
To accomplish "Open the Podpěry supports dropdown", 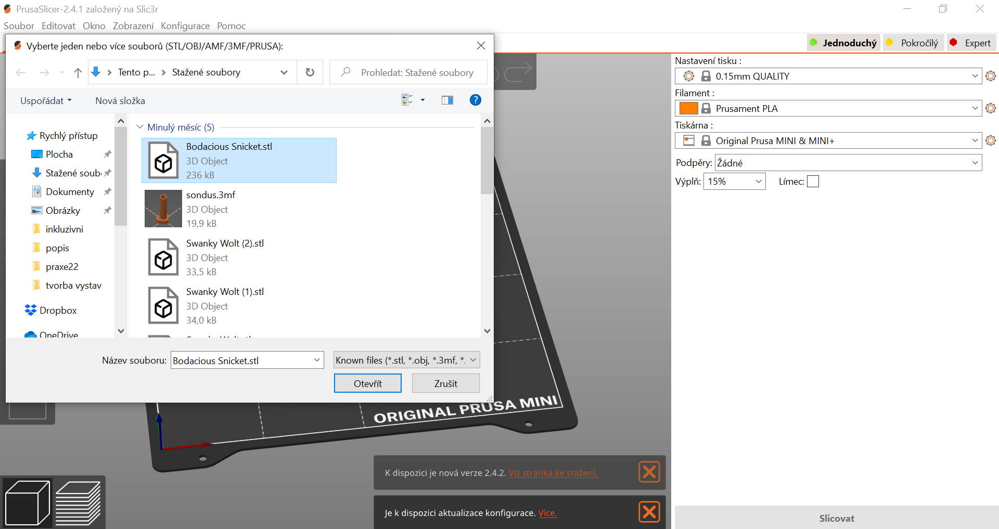I will (x=848, y=163).
